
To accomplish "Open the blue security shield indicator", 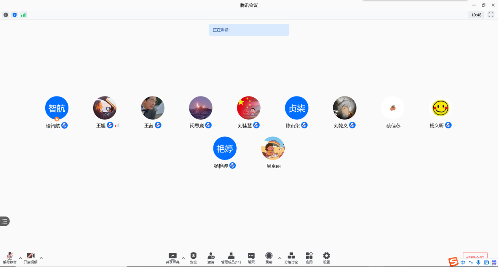I will pyautogui.click(x=15, y=15).
